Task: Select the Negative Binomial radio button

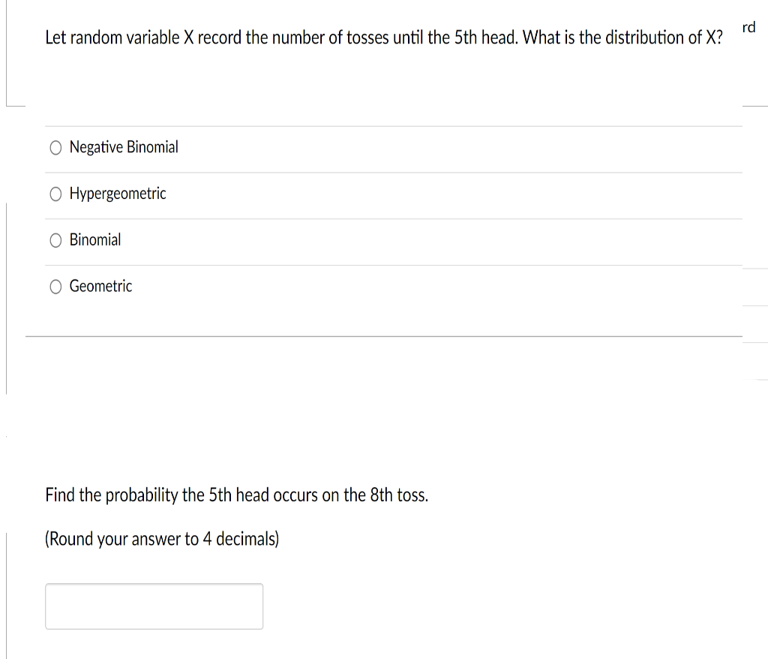Action: pyautogui.click(x=55, y=147)
